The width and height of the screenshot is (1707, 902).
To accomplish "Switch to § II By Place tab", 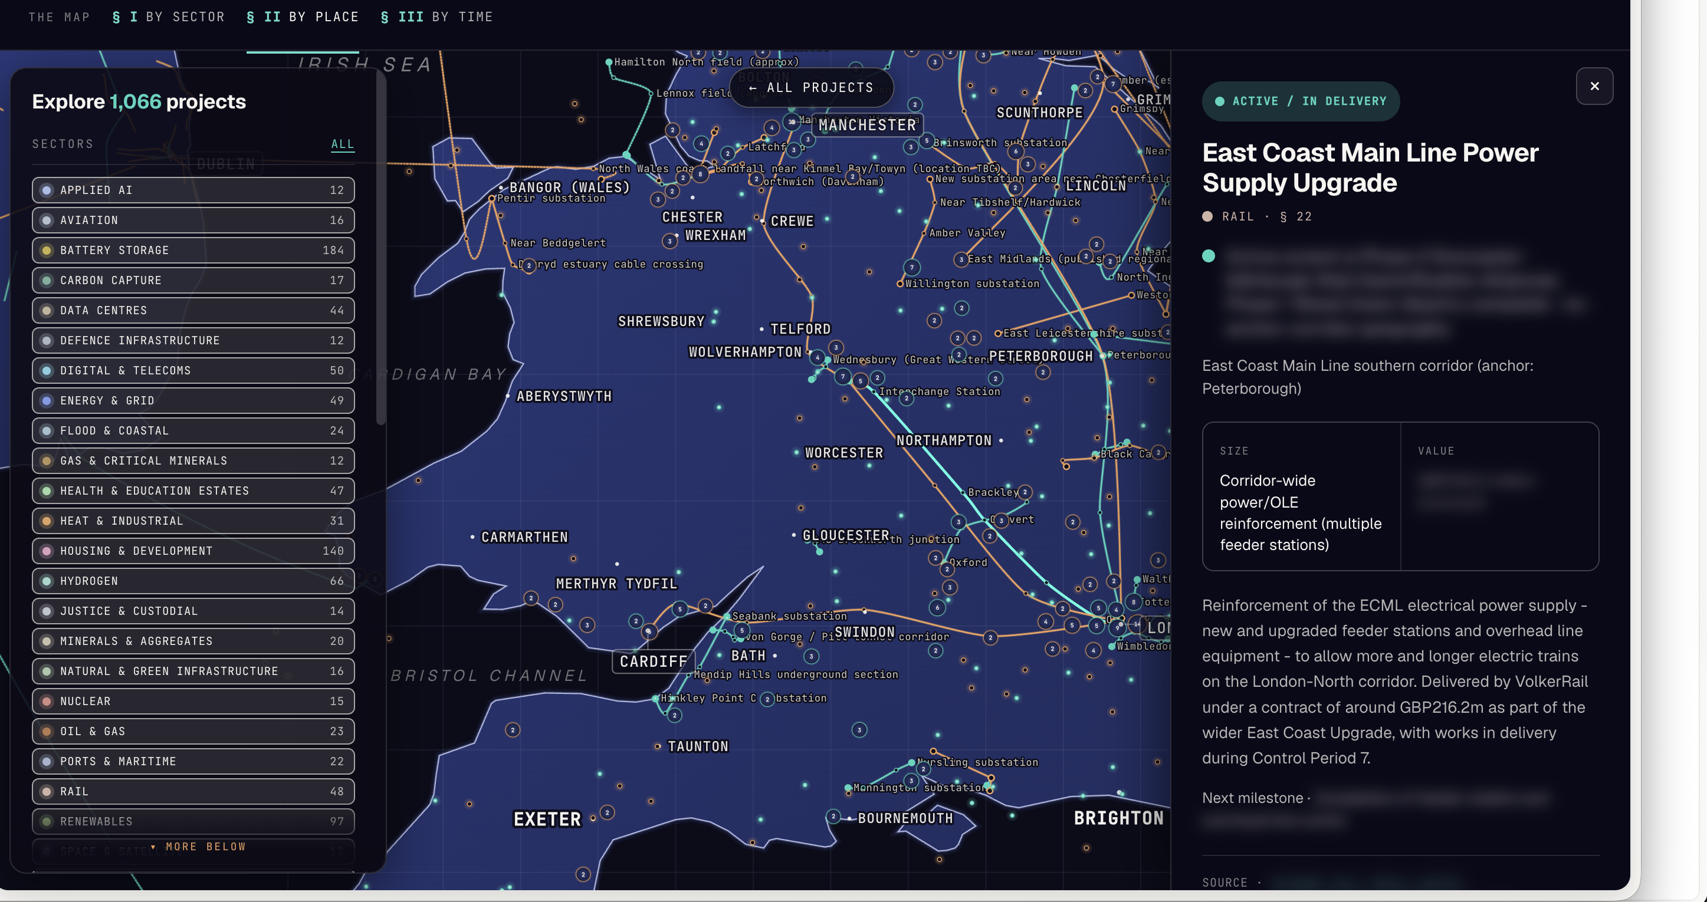I will tap(302, 17).
